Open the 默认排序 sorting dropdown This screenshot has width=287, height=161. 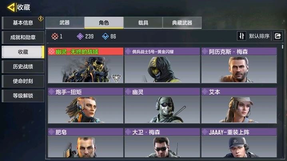click(x=259, y=36)
